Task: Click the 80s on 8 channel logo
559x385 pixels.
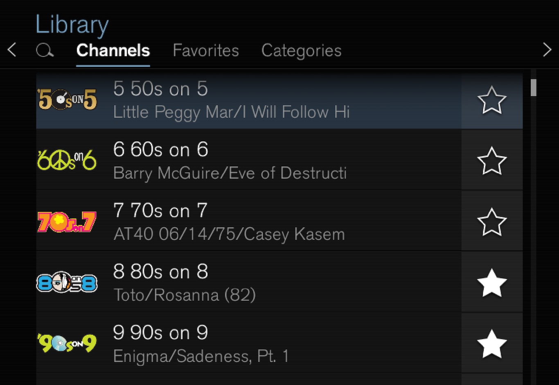Action: click(67, 283)
